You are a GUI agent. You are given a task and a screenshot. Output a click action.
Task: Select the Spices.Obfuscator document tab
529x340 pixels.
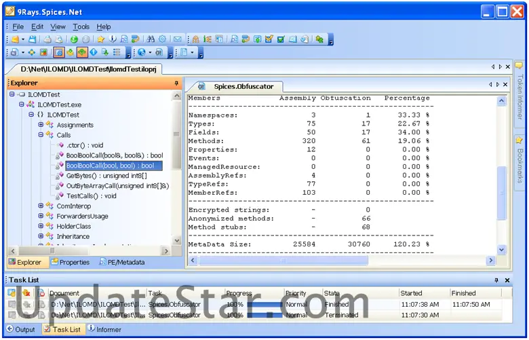click(237, 86)
